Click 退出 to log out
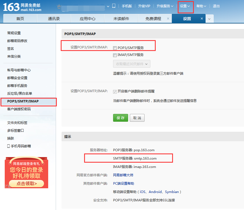Image resolution: width=244 pixels, height=210 pixels. (x=216, y=6)
